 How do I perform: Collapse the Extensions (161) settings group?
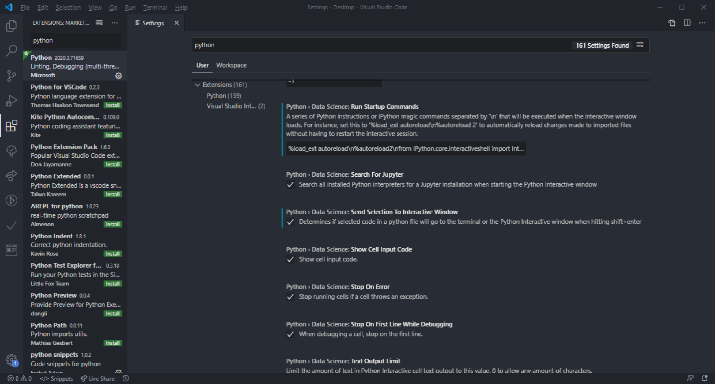pyautogui.click(x=197, y=85)
